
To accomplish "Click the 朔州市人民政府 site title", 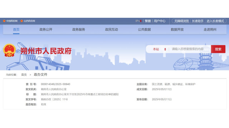I will [46, 51].
